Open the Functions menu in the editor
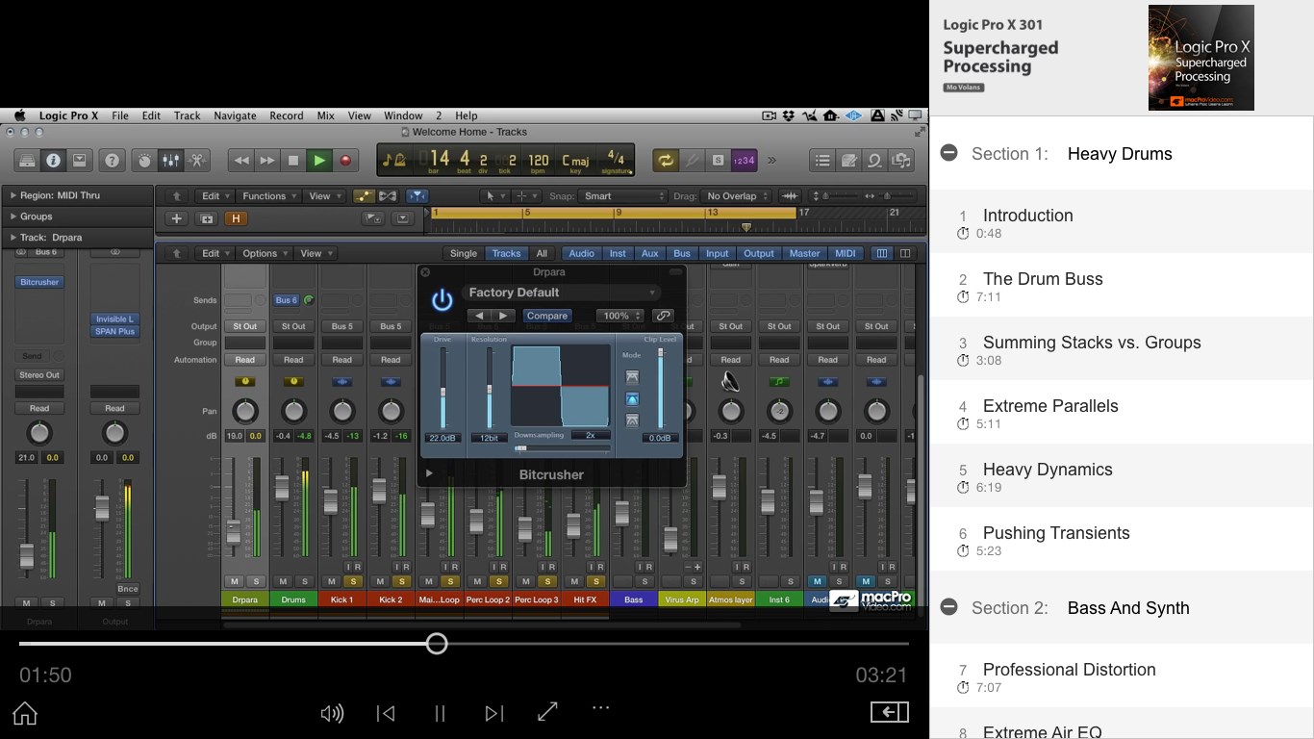This screenshot has height=739, width=1314. point(267,195)
